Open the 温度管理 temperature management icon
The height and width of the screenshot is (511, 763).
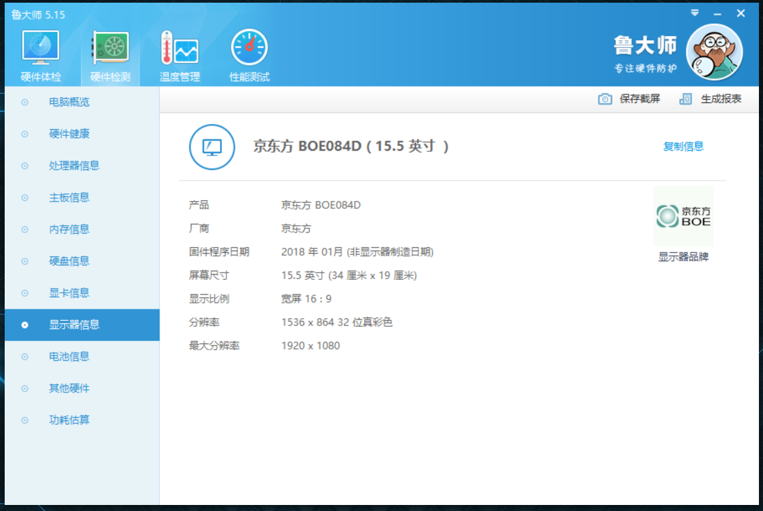(180, 48)
